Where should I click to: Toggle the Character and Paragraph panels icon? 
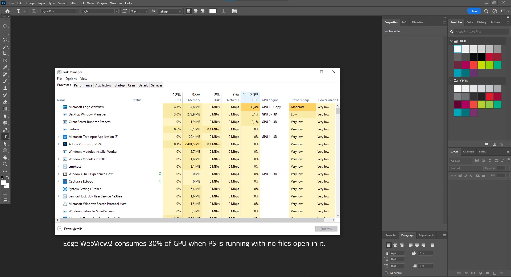pyautogui.click(x=234, y=11)
